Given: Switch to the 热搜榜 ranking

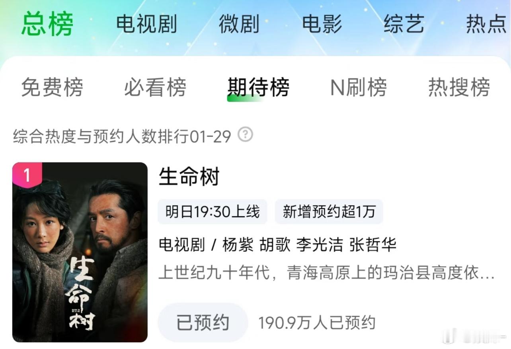Looking at the screenshot, I should [459, 87].
